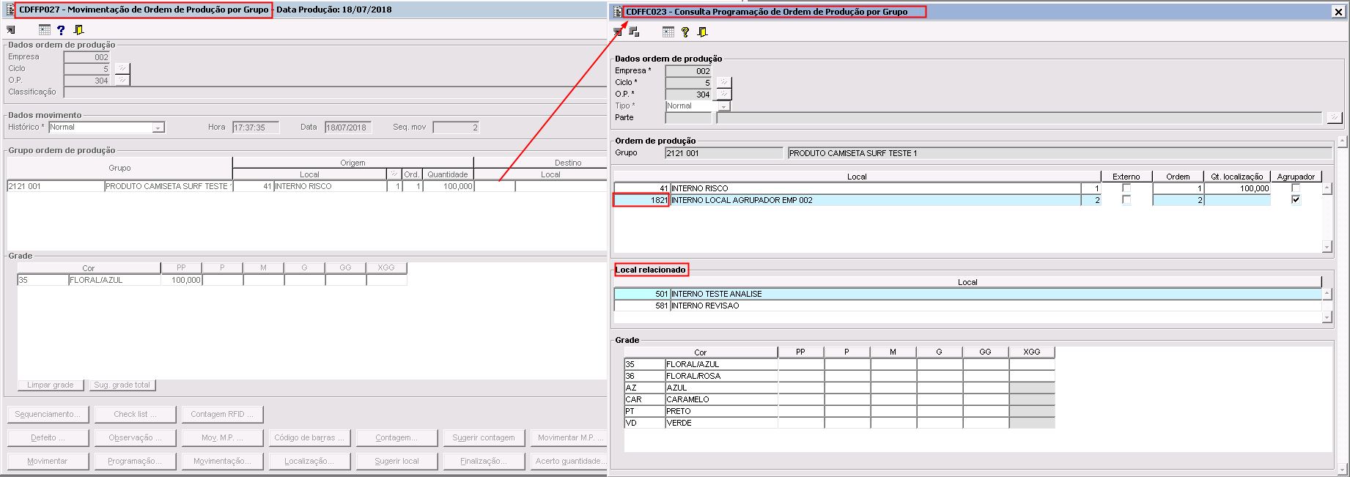The image size is (1350, 477).
Task: Click the 100,000 PP cell in CDFFP027 grade
Action: 181,280
